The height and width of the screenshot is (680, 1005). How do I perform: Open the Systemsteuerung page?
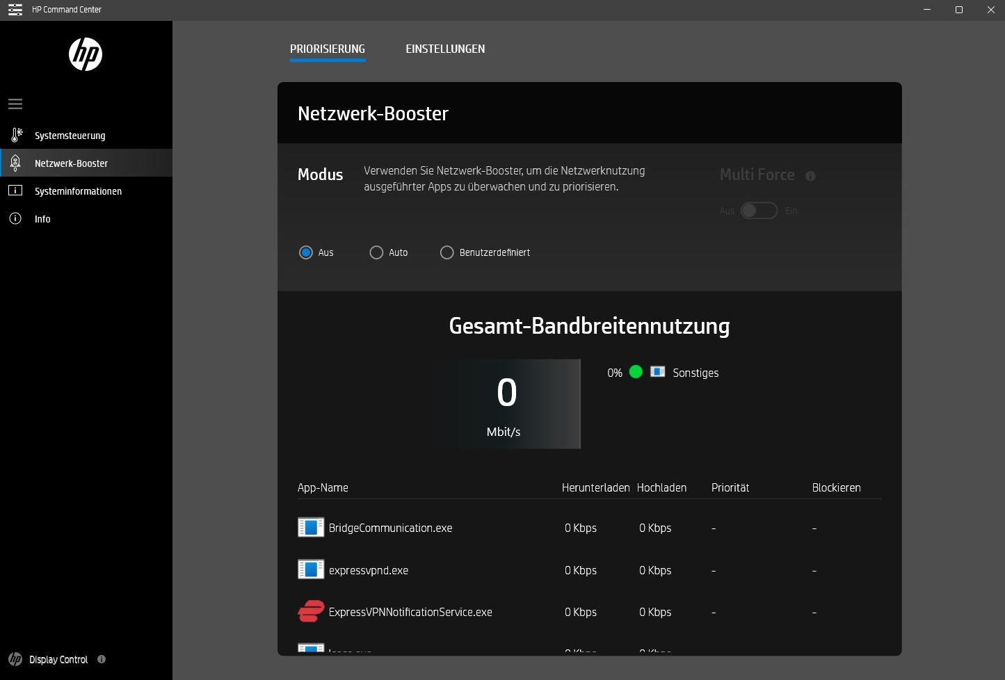tap(70, 136)
